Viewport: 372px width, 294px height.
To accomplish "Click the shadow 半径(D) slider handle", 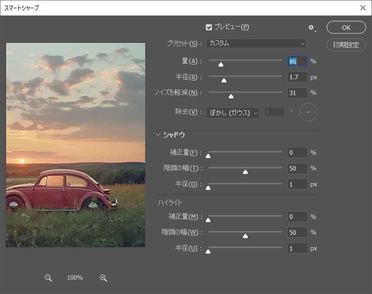I will coord(208,188).
